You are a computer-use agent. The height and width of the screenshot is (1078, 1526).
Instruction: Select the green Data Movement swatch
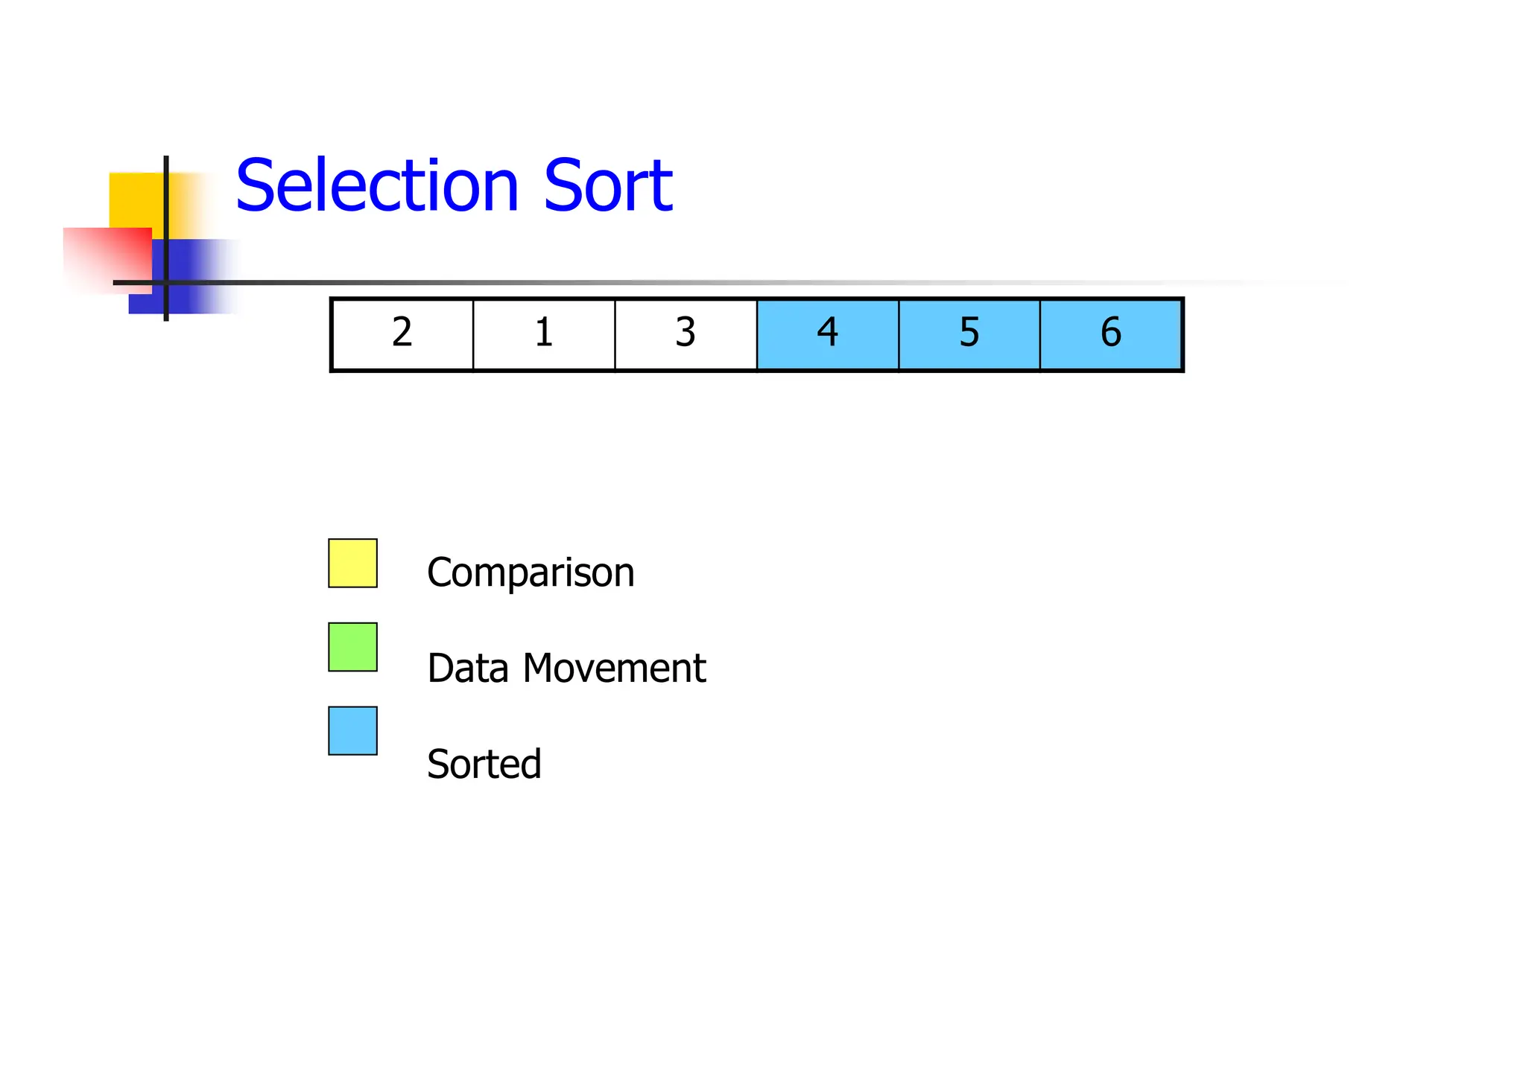pos(352,647)
